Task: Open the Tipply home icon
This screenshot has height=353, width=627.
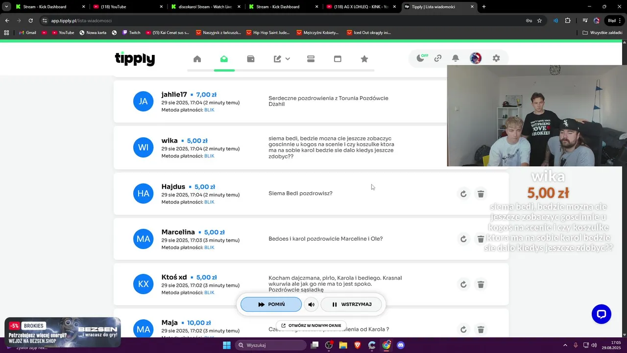Action: (197, 59)
